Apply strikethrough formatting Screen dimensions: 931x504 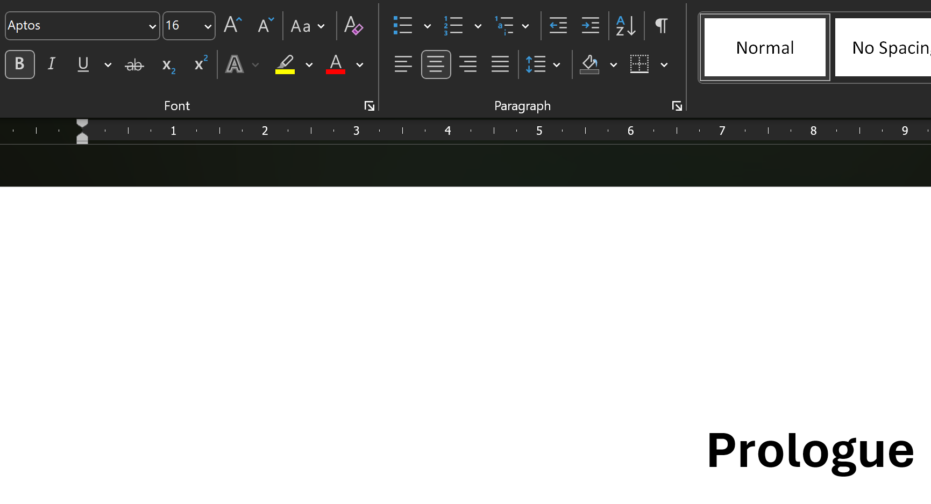[x=134, y=65]
